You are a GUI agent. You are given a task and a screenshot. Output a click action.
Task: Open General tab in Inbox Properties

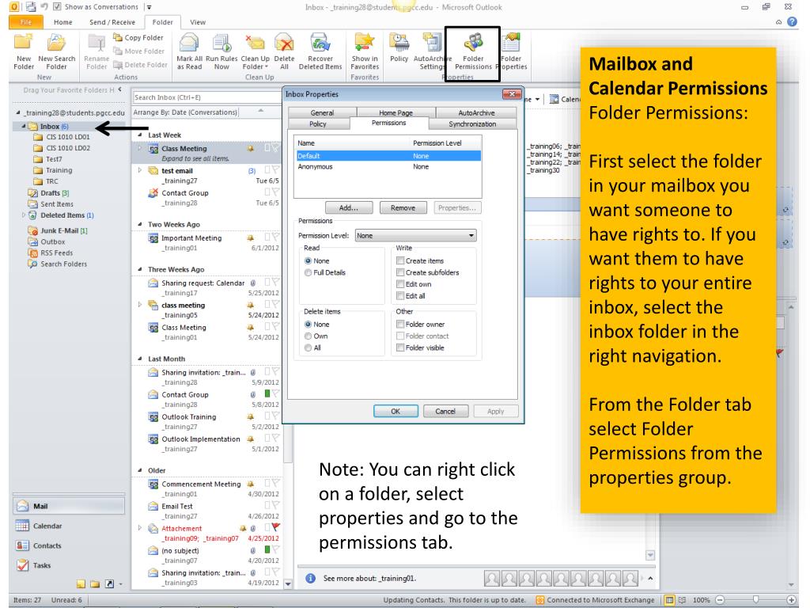tap(322, 112)
